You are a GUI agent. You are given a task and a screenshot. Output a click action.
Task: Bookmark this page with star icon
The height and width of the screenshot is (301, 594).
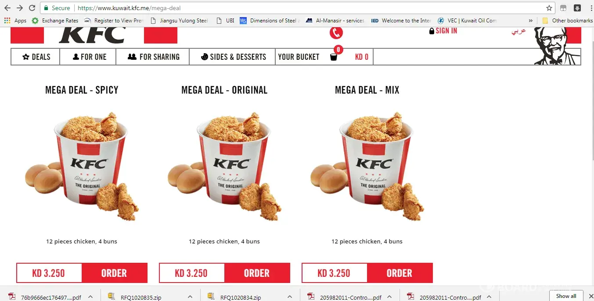(549, 8)
